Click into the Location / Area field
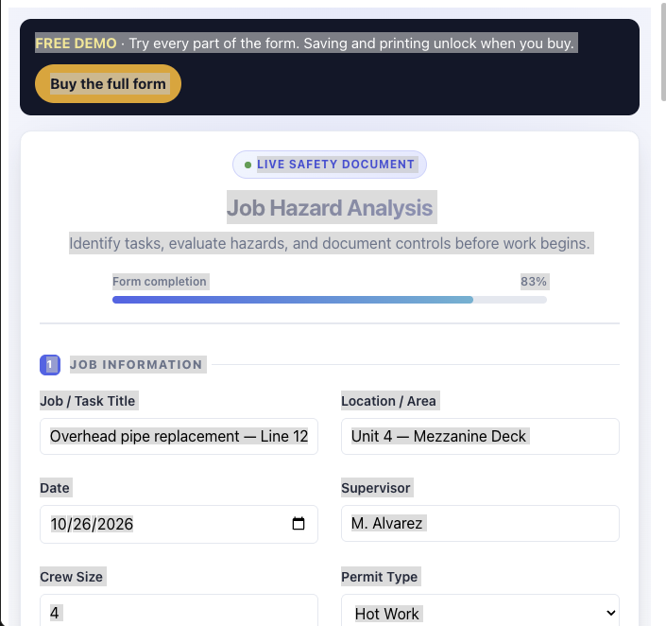 click(480, 436)
